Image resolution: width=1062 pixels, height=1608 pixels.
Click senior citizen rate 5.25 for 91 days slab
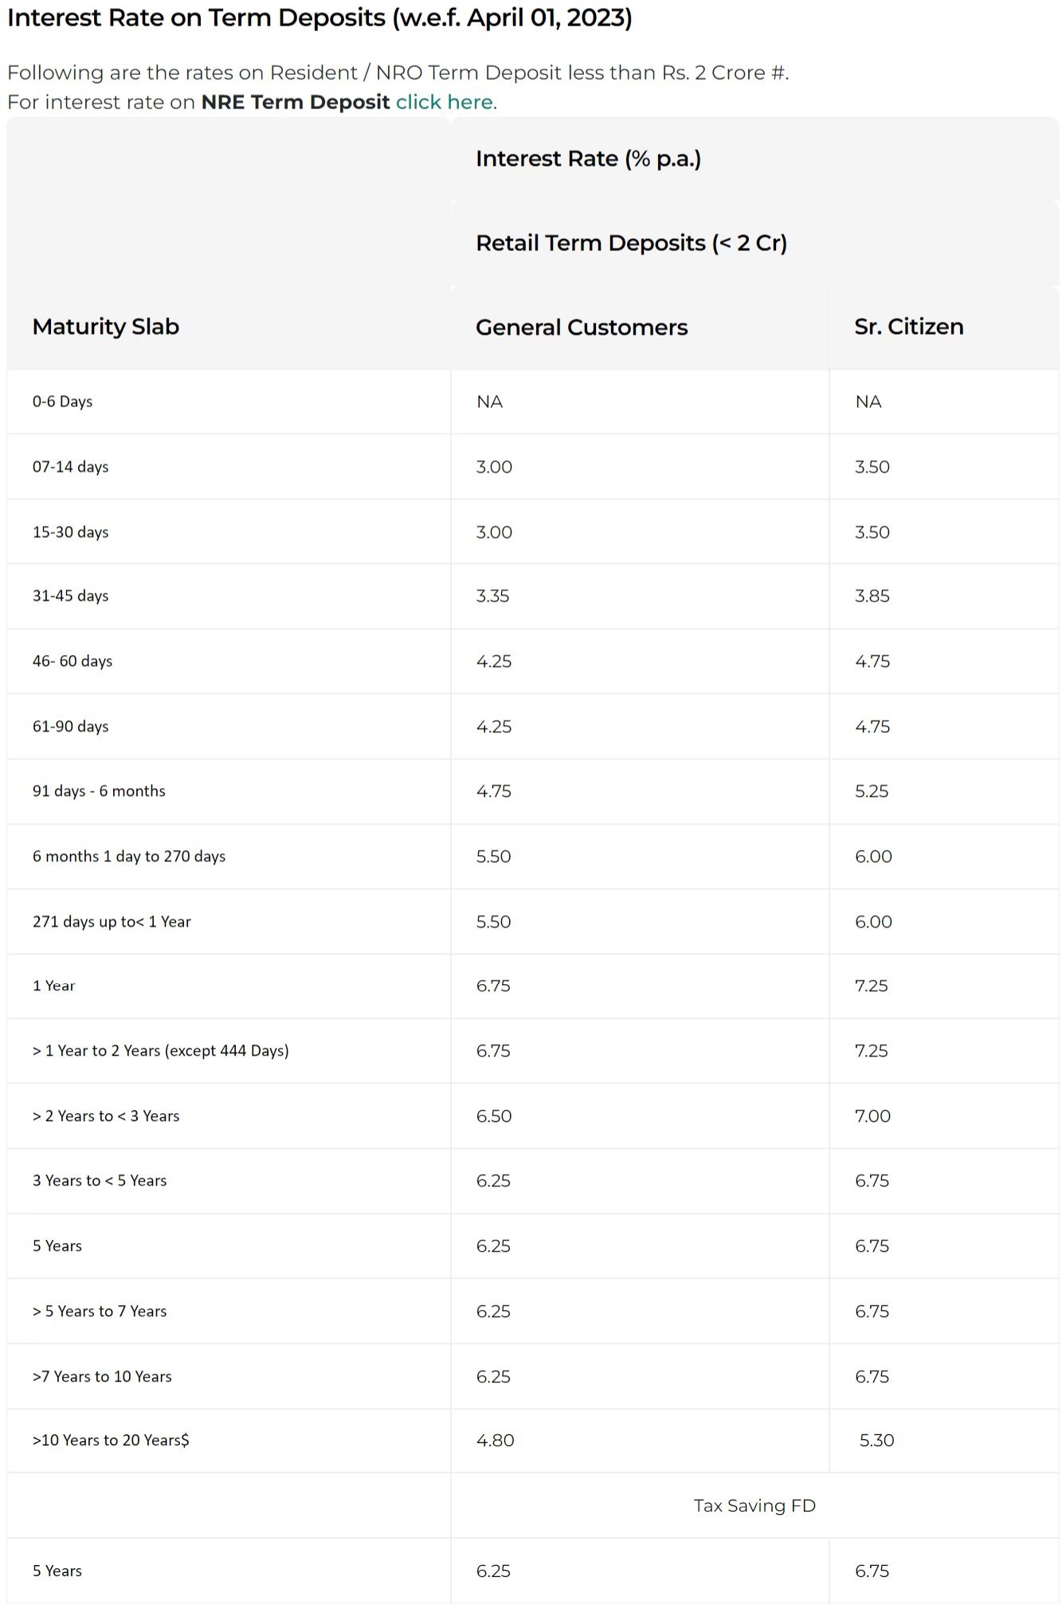[x=871, y=791]
